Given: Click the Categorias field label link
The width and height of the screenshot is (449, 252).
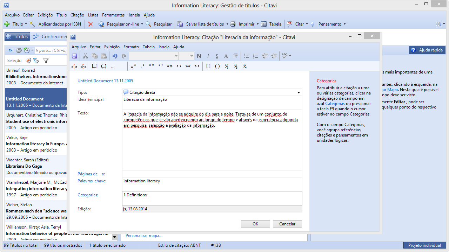Looking at the screenshot, I should click(x=88, y=195).
